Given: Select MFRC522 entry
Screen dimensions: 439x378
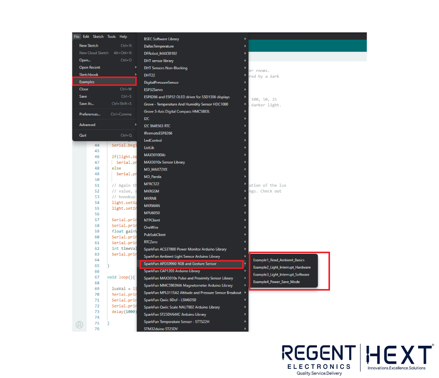Looking at the screenshot, I should pos(193,184).
